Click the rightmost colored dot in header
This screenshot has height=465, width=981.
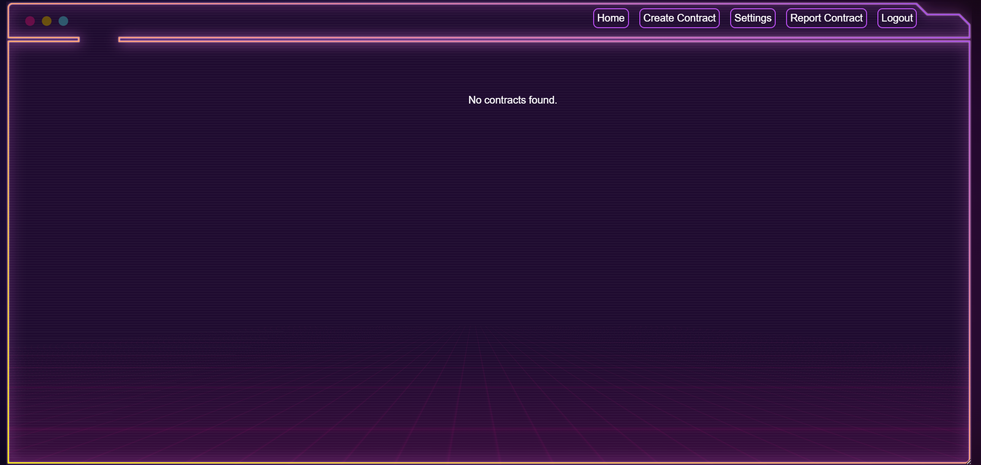63,21
